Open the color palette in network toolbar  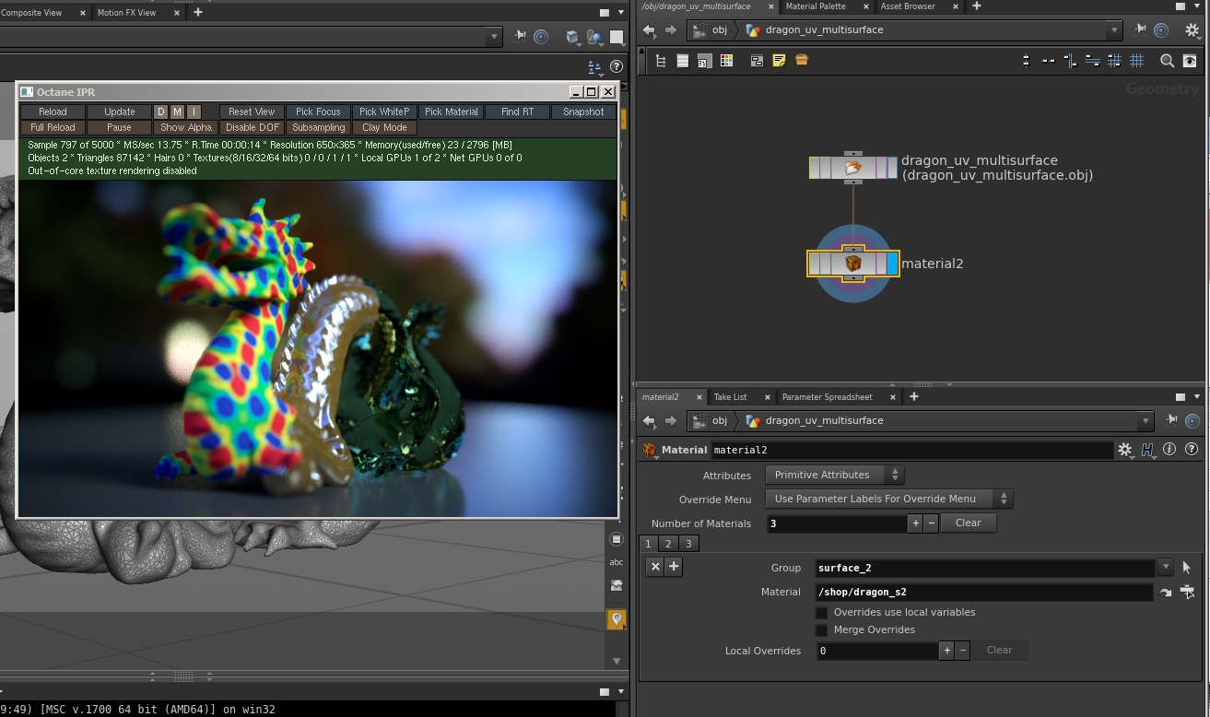726,61
